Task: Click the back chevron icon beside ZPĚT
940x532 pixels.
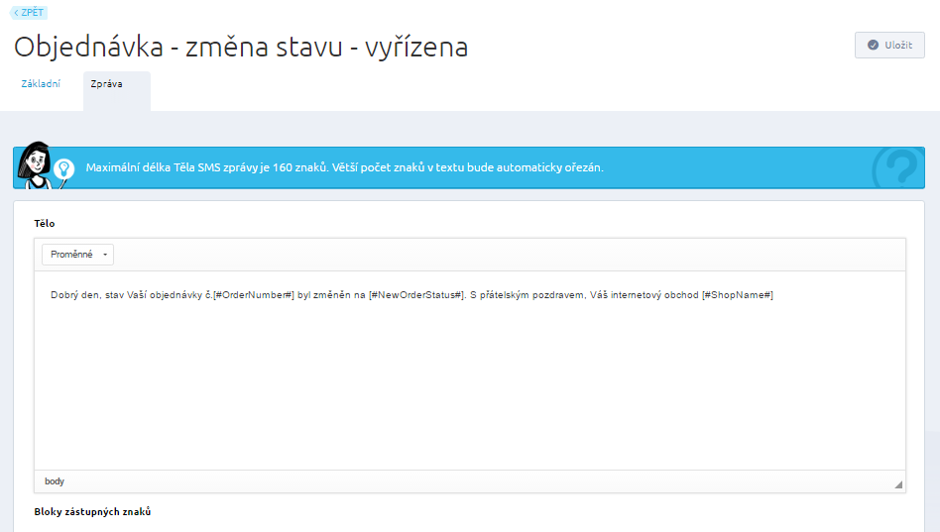Action: tap(16, 13)
